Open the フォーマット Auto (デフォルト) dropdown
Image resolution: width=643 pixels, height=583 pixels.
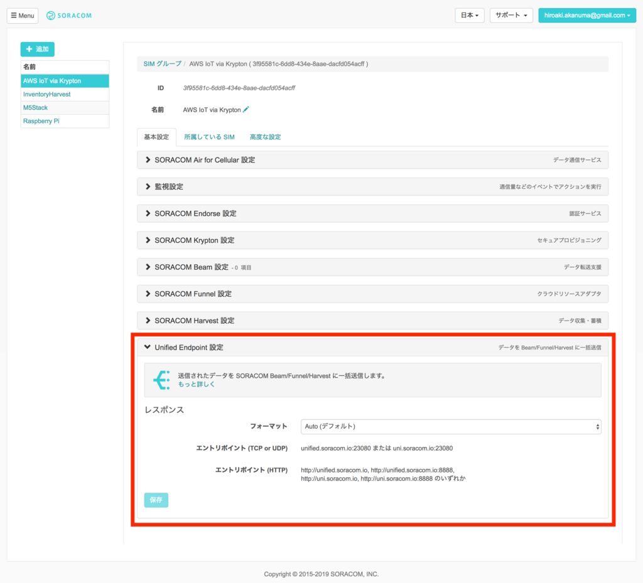coord(451,427)
